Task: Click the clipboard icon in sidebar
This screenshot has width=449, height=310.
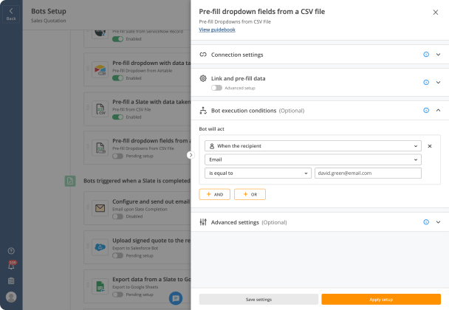Action: click(11, 280)
